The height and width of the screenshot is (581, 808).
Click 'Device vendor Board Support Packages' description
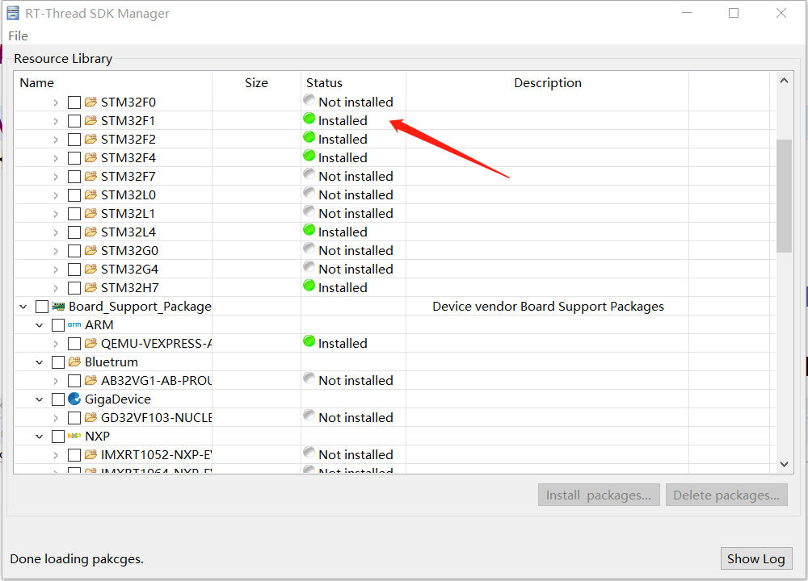548,307
